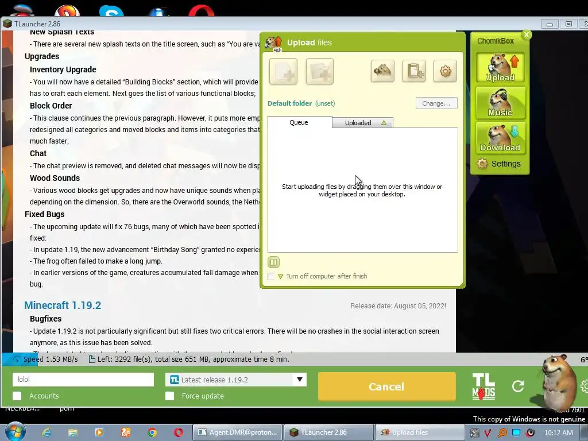Click the Fixed Bugs heading
This screenshot has height=441, width=588.
tap(45, 214)
